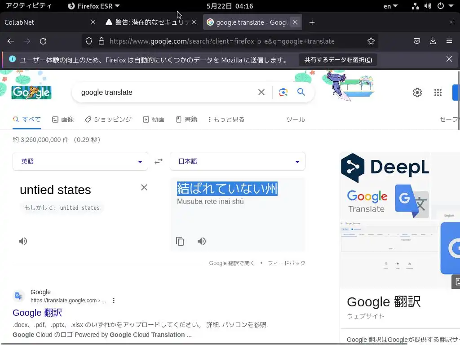Open Google quick settings gear
This screenshot has height=345, width=460.
click(417, 93)
